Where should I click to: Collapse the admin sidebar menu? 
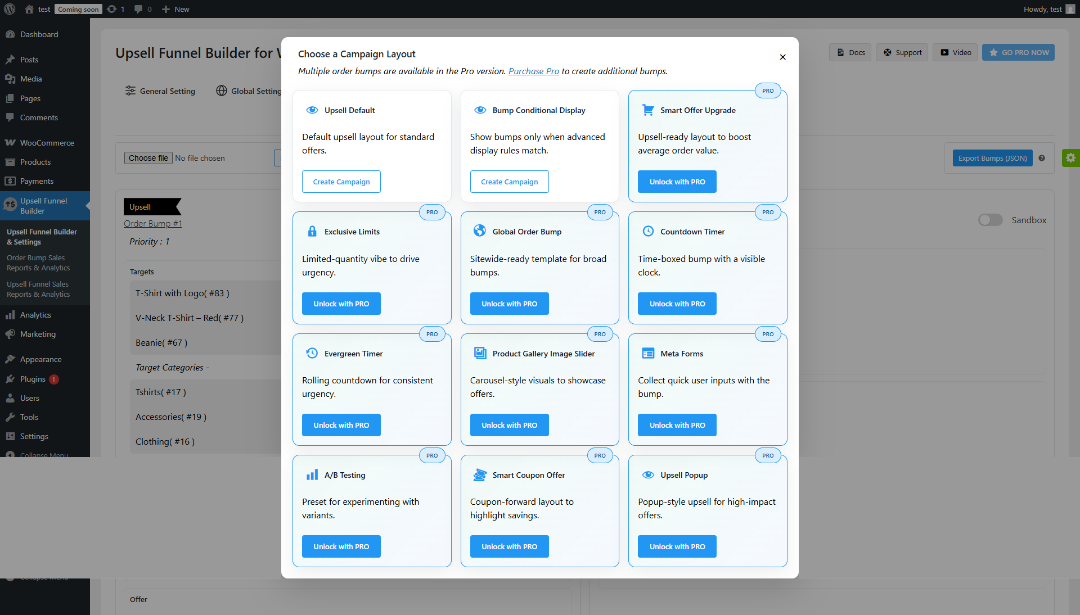[x=43, y=455]
